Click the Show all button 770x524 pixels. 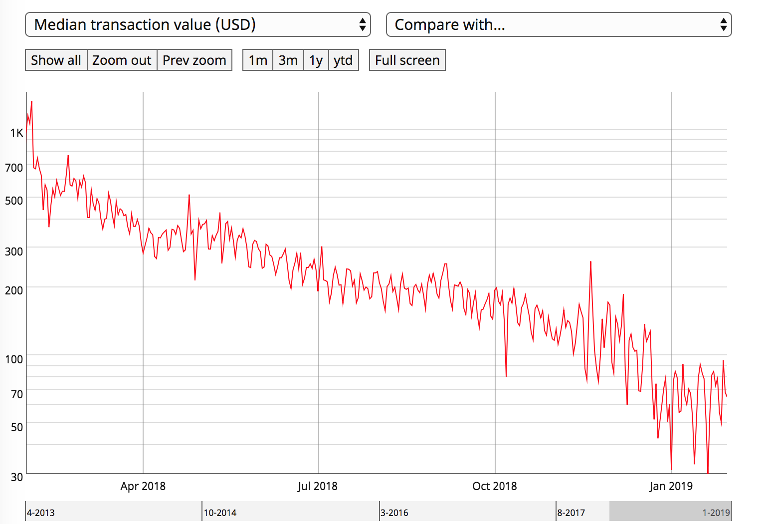[x=56, y=60]
